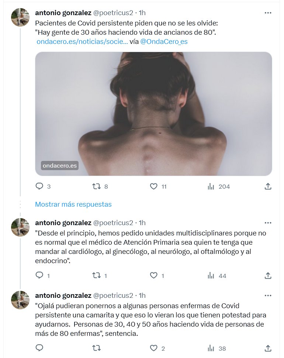Retweet the first tweet with 8 retweets

pos(96,186)
